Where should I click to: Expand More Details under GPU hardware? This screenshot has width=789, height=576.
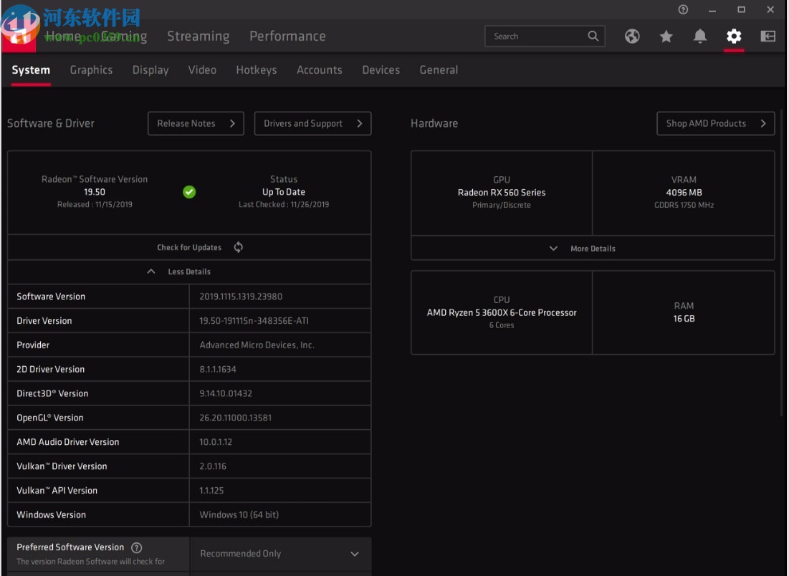point(592,248)
